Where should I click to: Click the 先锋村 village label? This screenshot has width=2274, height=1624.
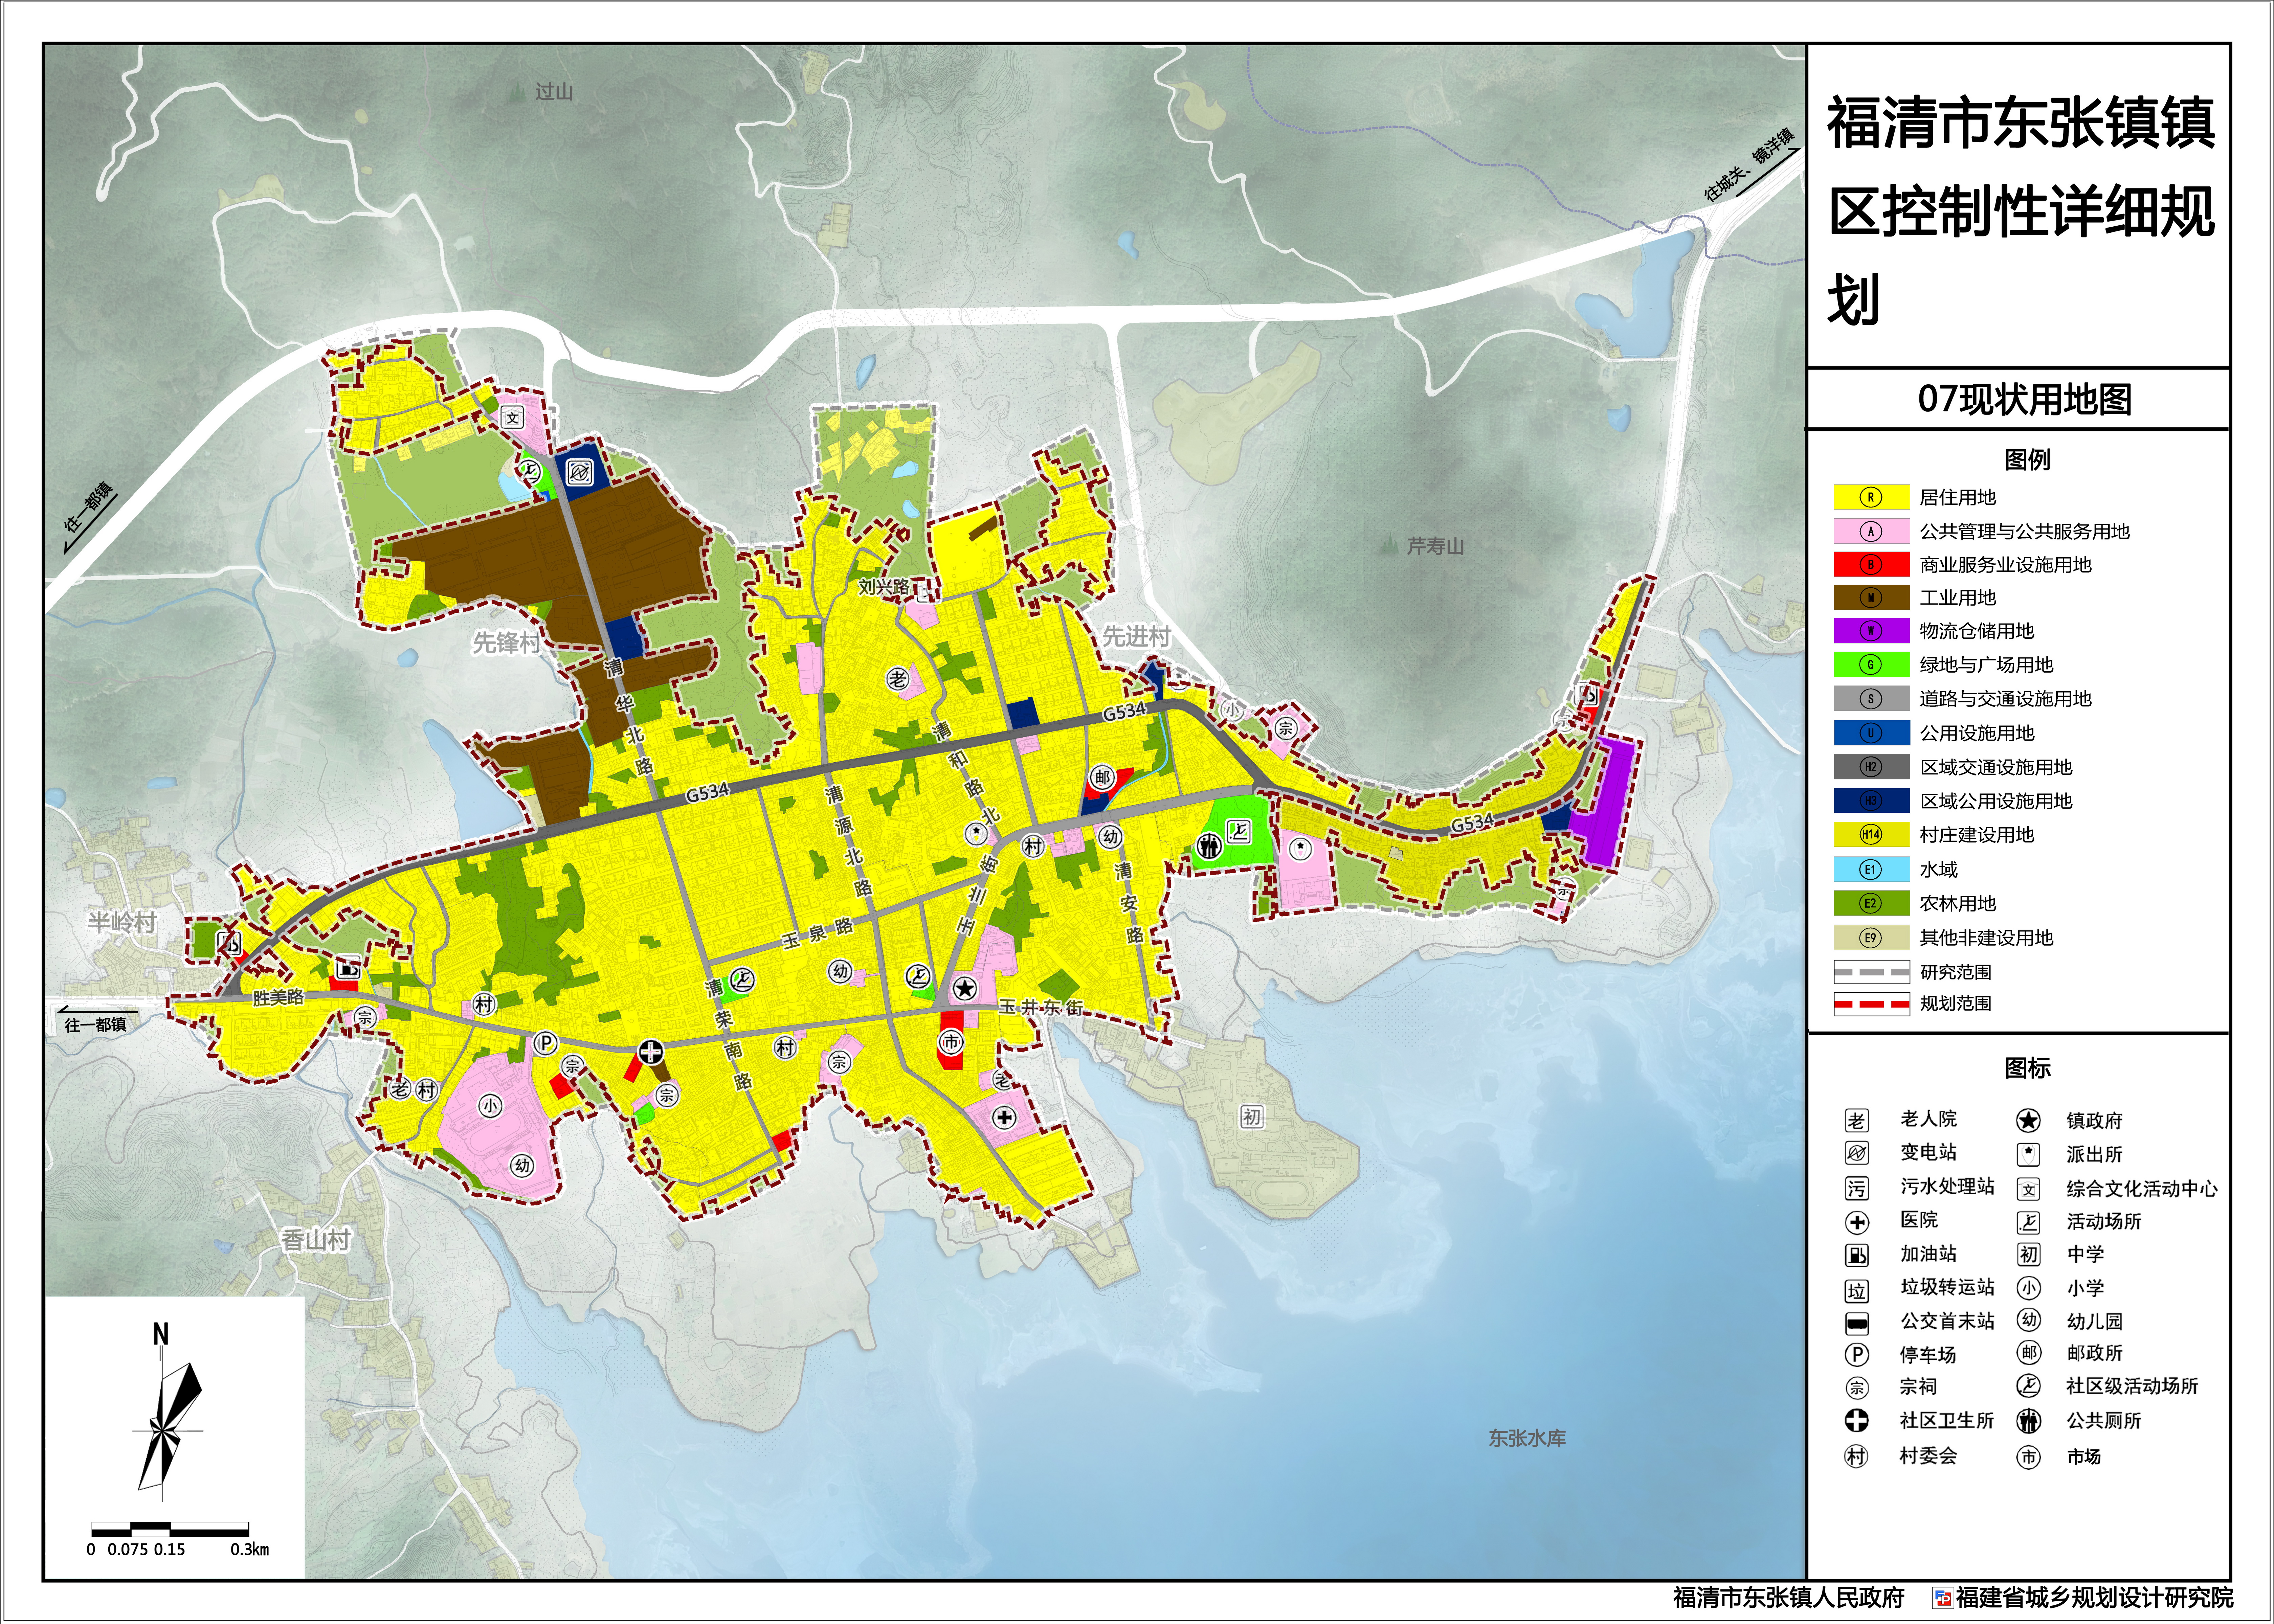pyautogui.click(x=506, y=643)
